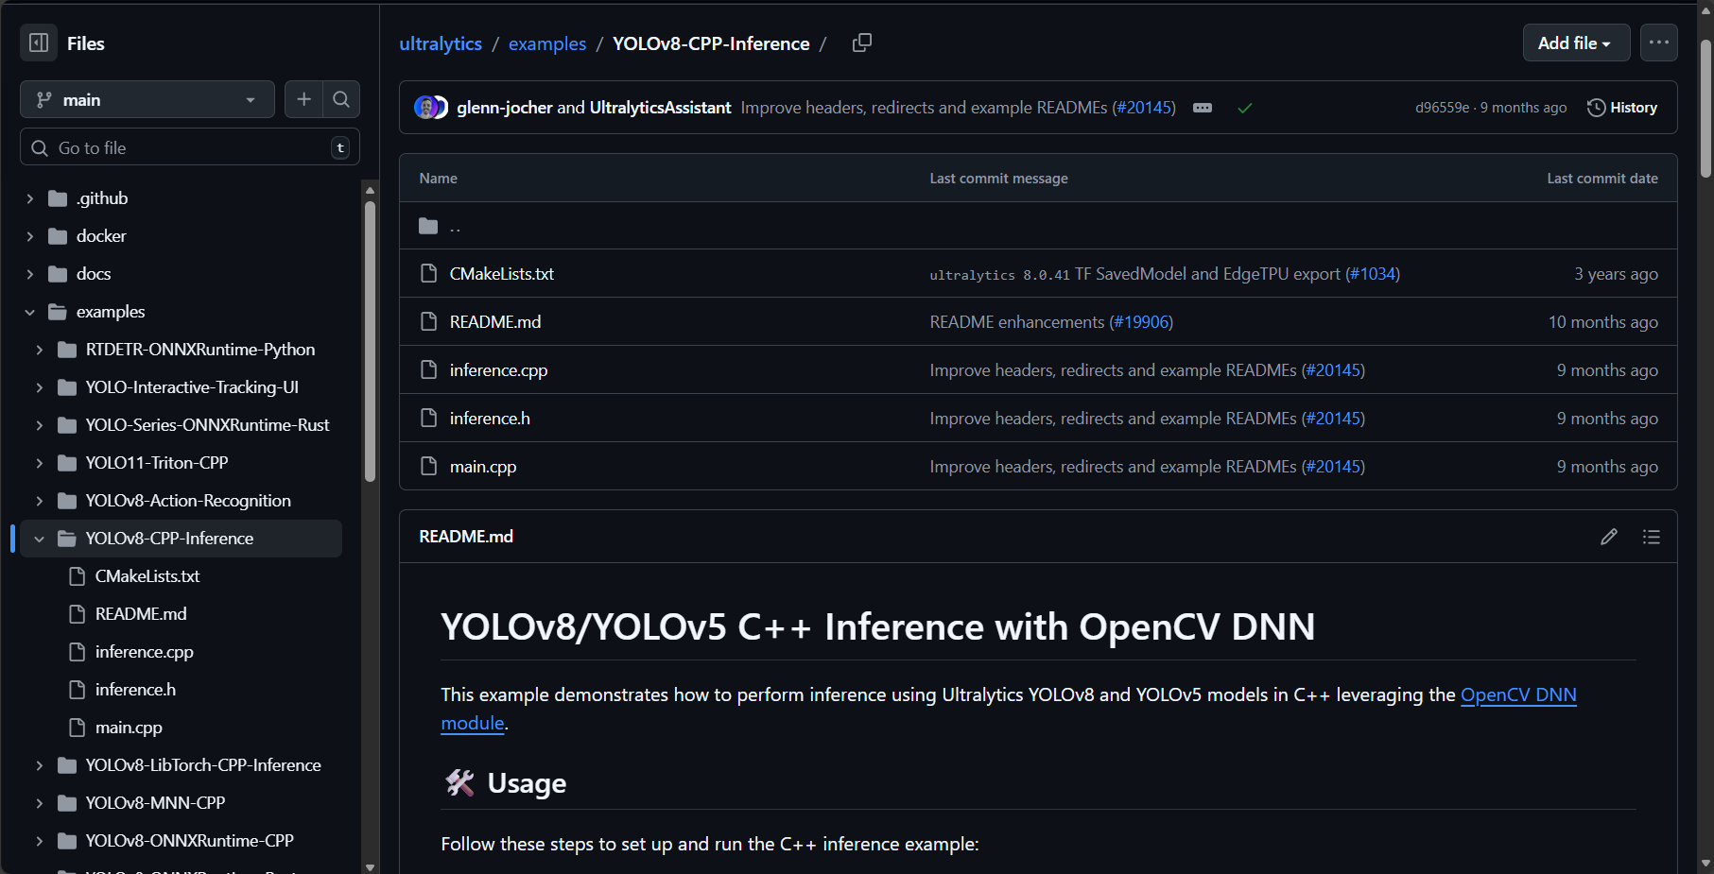Open commit d96559e link
The image size is (1714, 874).
[1442, 108]
